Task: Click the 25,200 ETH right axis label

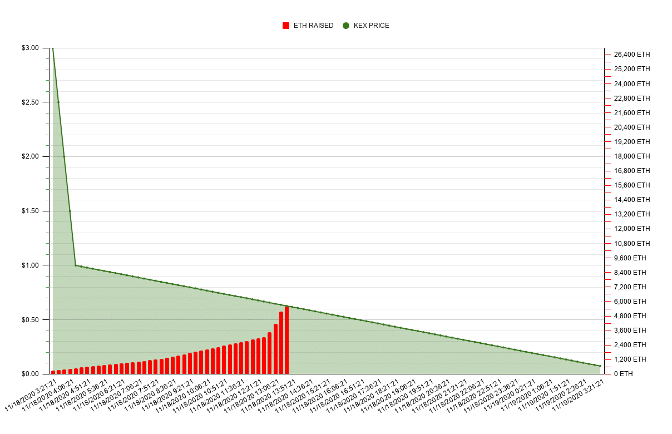Action: [632, 69]
